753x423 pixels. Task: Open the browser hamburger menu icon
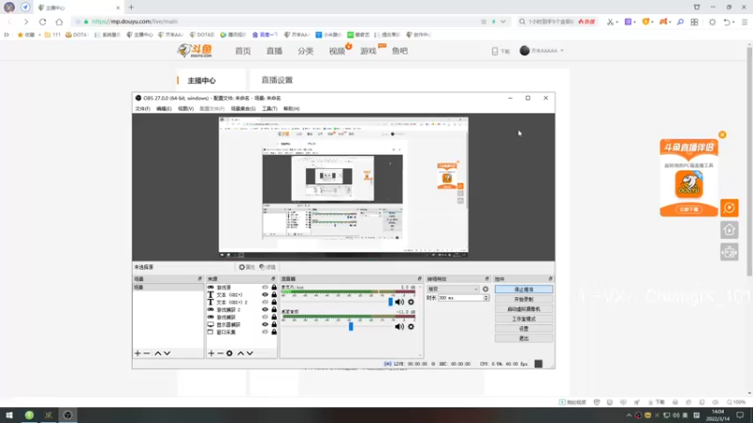pyautogui.click(x=745, y=22)
